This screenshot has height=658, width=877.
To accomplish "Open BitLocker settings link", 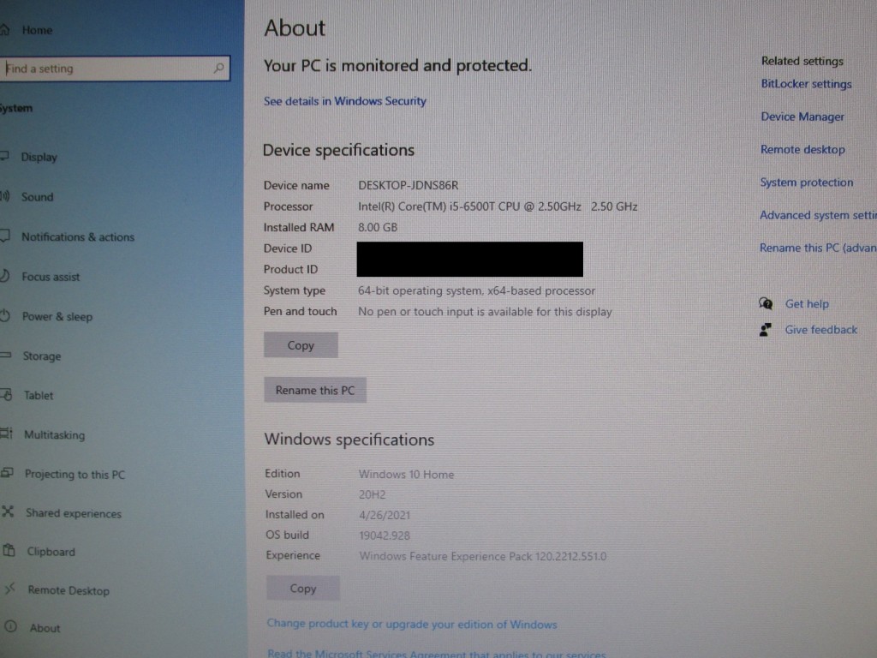I will (x=806, y=84).
